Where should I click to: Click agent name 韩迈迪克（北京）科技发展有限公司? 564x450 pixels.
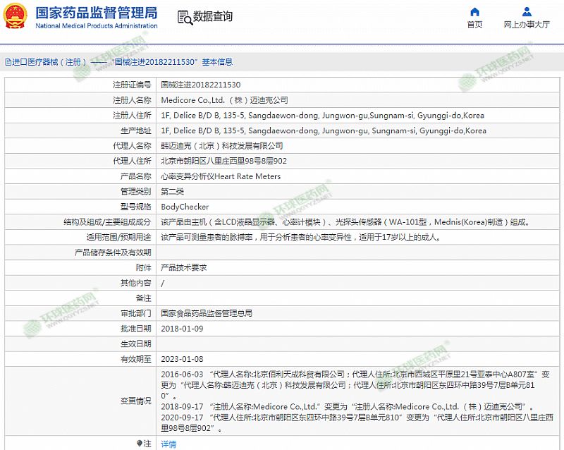tap(221, 146)
